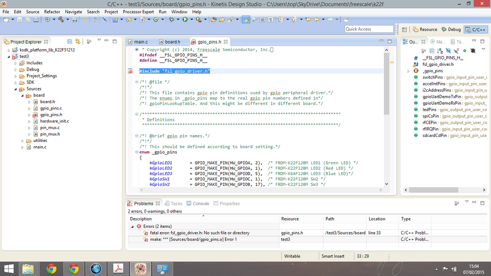Screen dimensions: 491x276
Task: Collapse all in Outline view toolbar
Action: [x=432, y=51]
